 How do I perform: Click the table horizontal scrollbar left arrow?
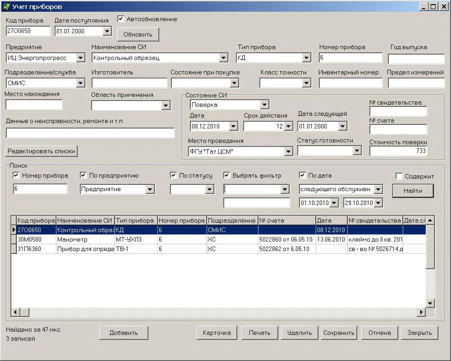(x=15, y=312)
